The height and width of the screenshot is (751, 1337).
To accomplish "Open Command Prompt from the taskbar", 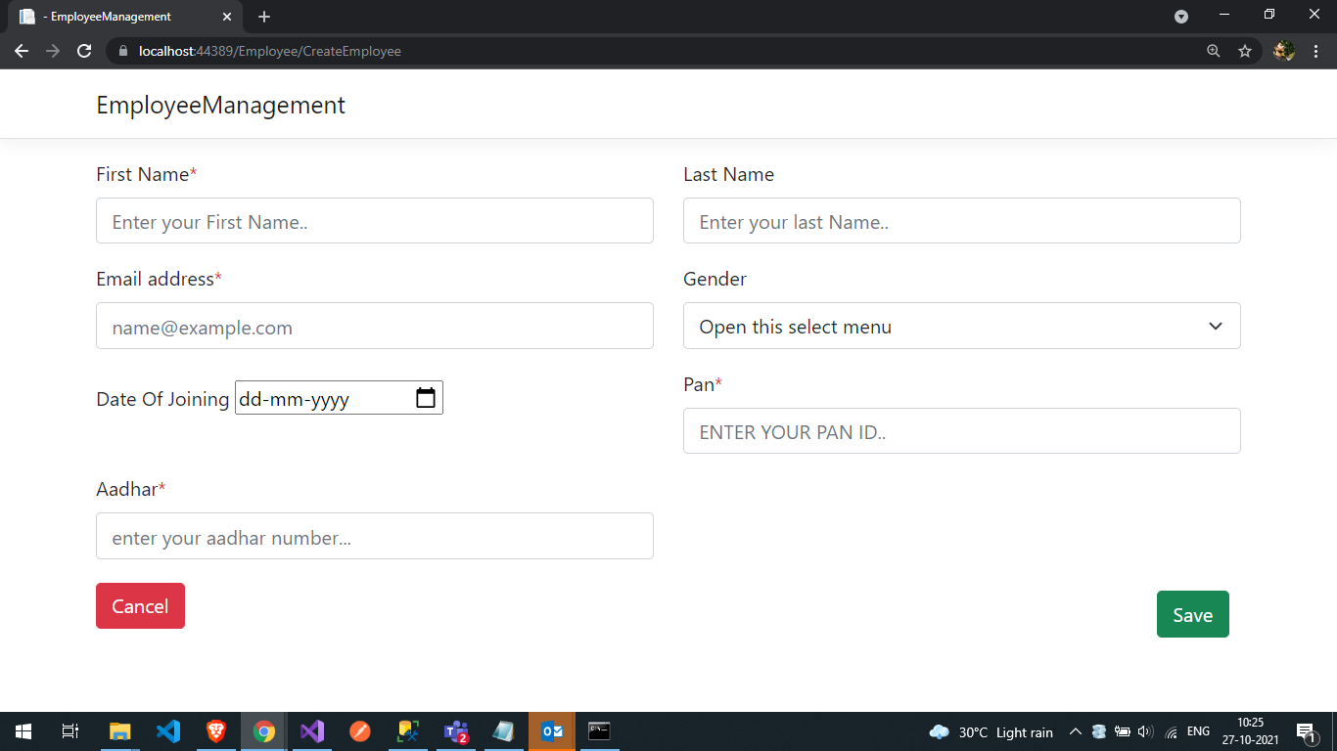I will pos(599,730).
